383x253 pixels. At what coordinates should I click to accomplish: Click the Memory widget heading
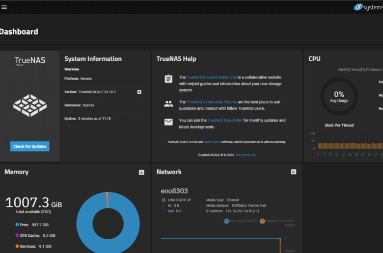[x=16, y=172]
